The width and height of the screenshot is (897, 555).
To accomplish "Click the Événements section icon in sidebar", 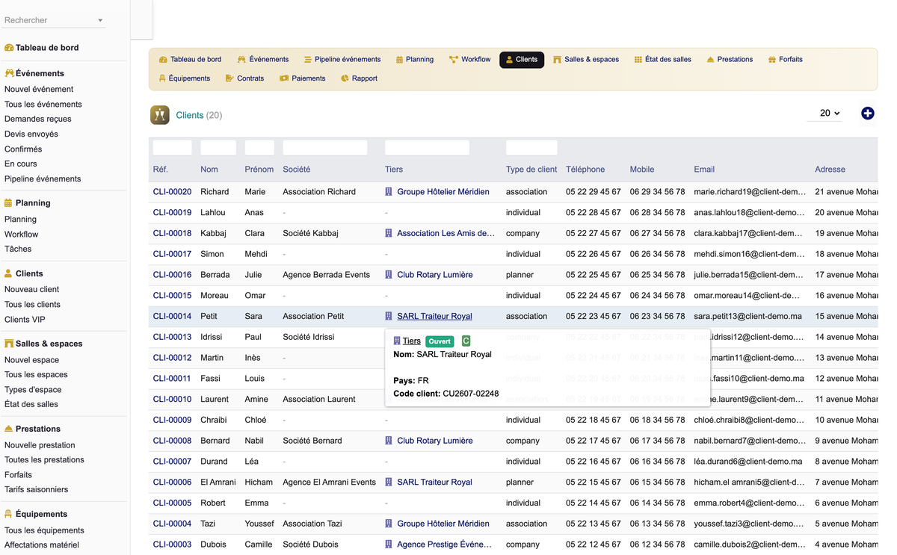I will [x=9, y=73].
